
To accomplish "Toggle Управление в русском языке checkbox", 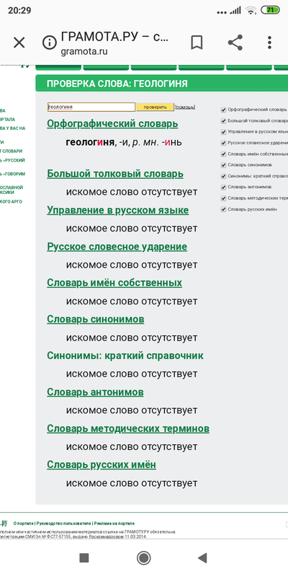I will [223, 132].
